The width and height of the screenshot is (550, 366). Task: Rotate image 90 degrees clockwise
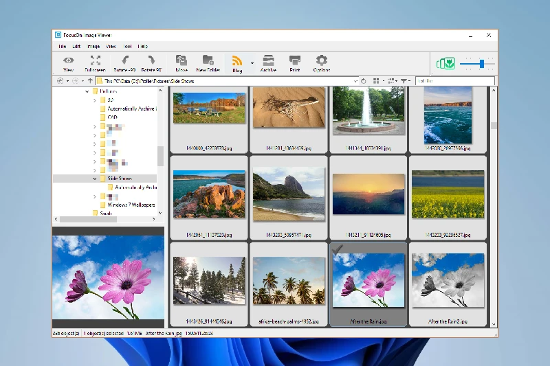(151, 62)
